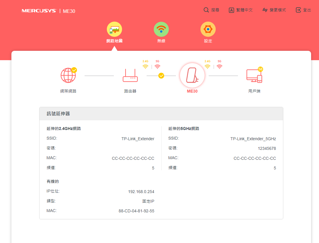Open the clients devices icon
This screenshot has height=243, width=319.
[x=254, y=76]
